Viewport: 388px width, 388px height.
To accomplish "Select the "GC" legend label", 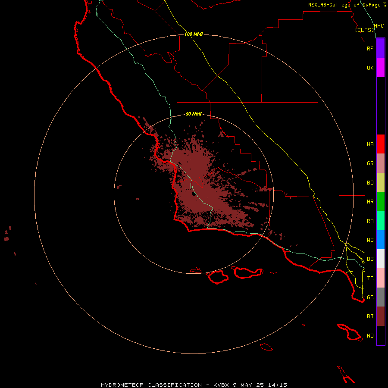I will [370, 297].
